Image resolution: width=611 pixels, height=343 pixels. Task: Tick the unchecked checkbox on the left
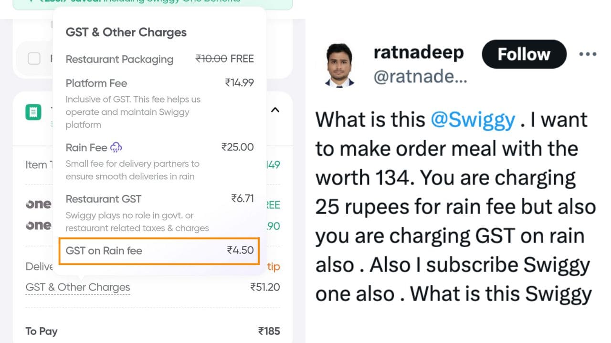(x=34, y=59)
